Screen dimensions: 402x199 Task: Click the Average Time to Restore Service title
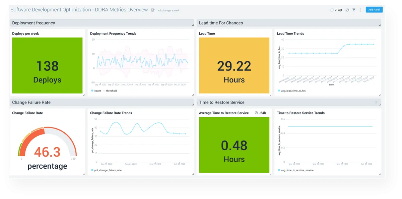coord(224,113)
